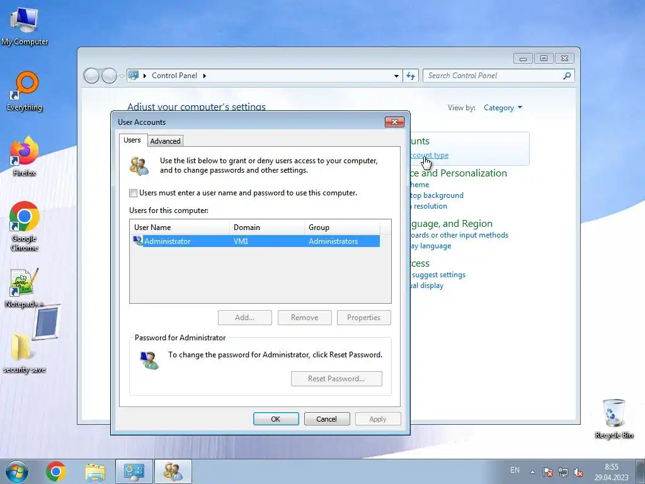Viewport: 645px width, 484px height.
Task: Close the User Accounts dialog
Action: tap(394, 122)
